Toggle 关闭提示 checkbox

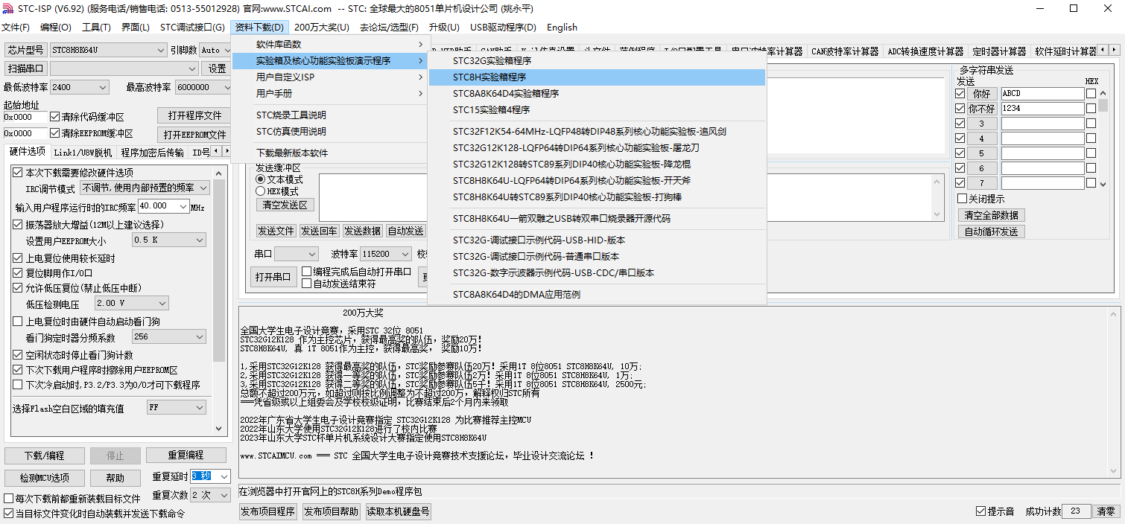pyautogui.click(x=962, y=199)
